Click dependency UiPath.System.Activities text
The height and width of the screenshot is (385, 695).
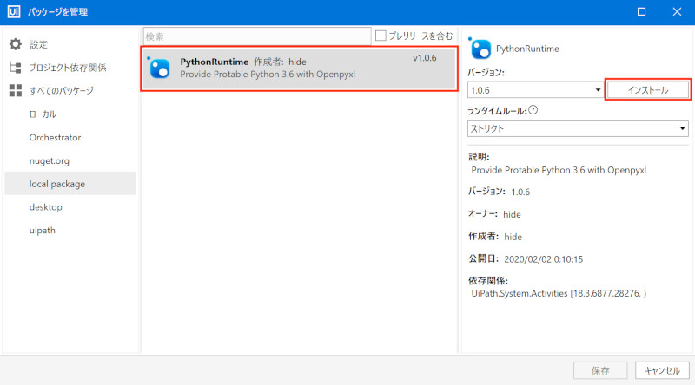[559, 293]
